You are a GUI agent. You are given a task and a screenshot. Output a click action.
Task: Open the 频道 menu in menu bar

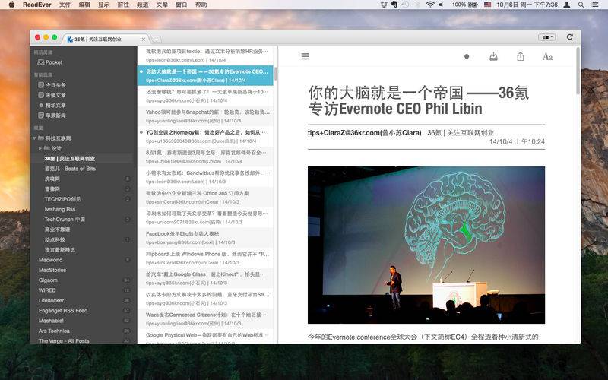[143, 5]
